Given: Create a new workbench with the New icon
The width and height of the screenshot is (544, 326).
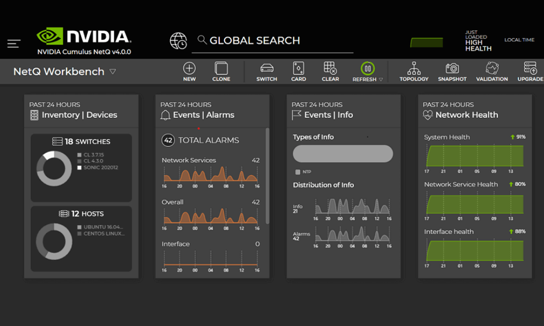Looking at the screenshot, I should tap(189, 71).
